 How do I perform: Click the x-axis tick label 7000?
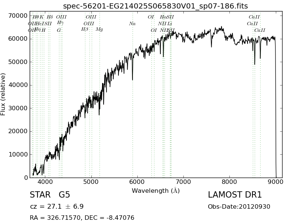[183, 182]
